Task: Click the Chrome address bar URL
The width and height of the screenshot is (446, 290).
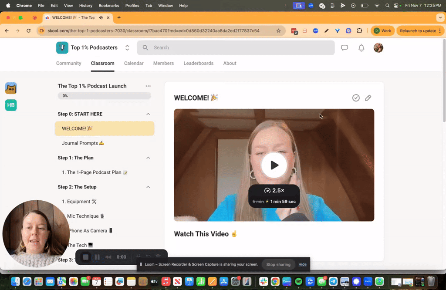Action: click(x=154, y=31)
